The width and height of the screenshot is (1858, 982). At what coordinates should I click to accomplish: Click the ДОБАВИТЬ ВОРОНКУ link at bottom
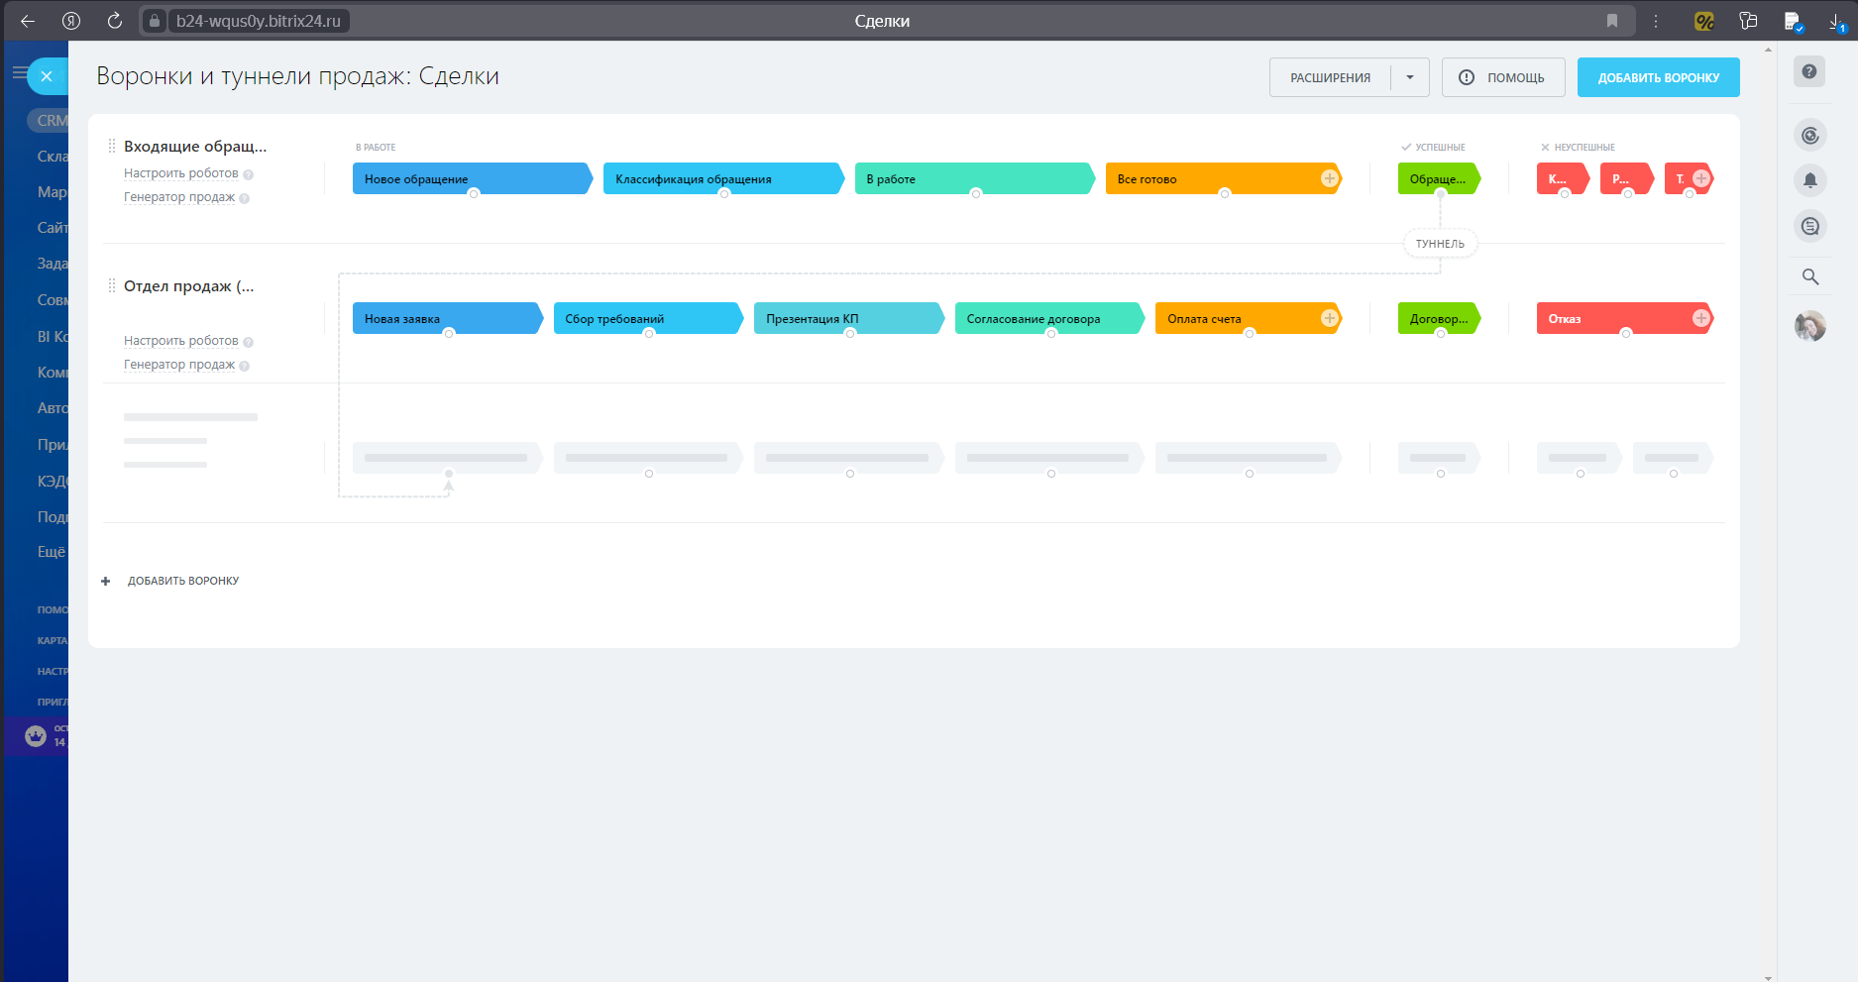(183, 581)
